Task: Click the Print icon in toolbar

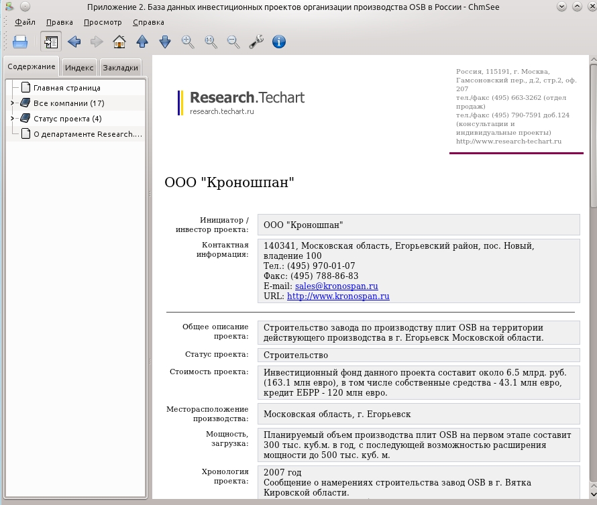Action: (x=20, y=42)
